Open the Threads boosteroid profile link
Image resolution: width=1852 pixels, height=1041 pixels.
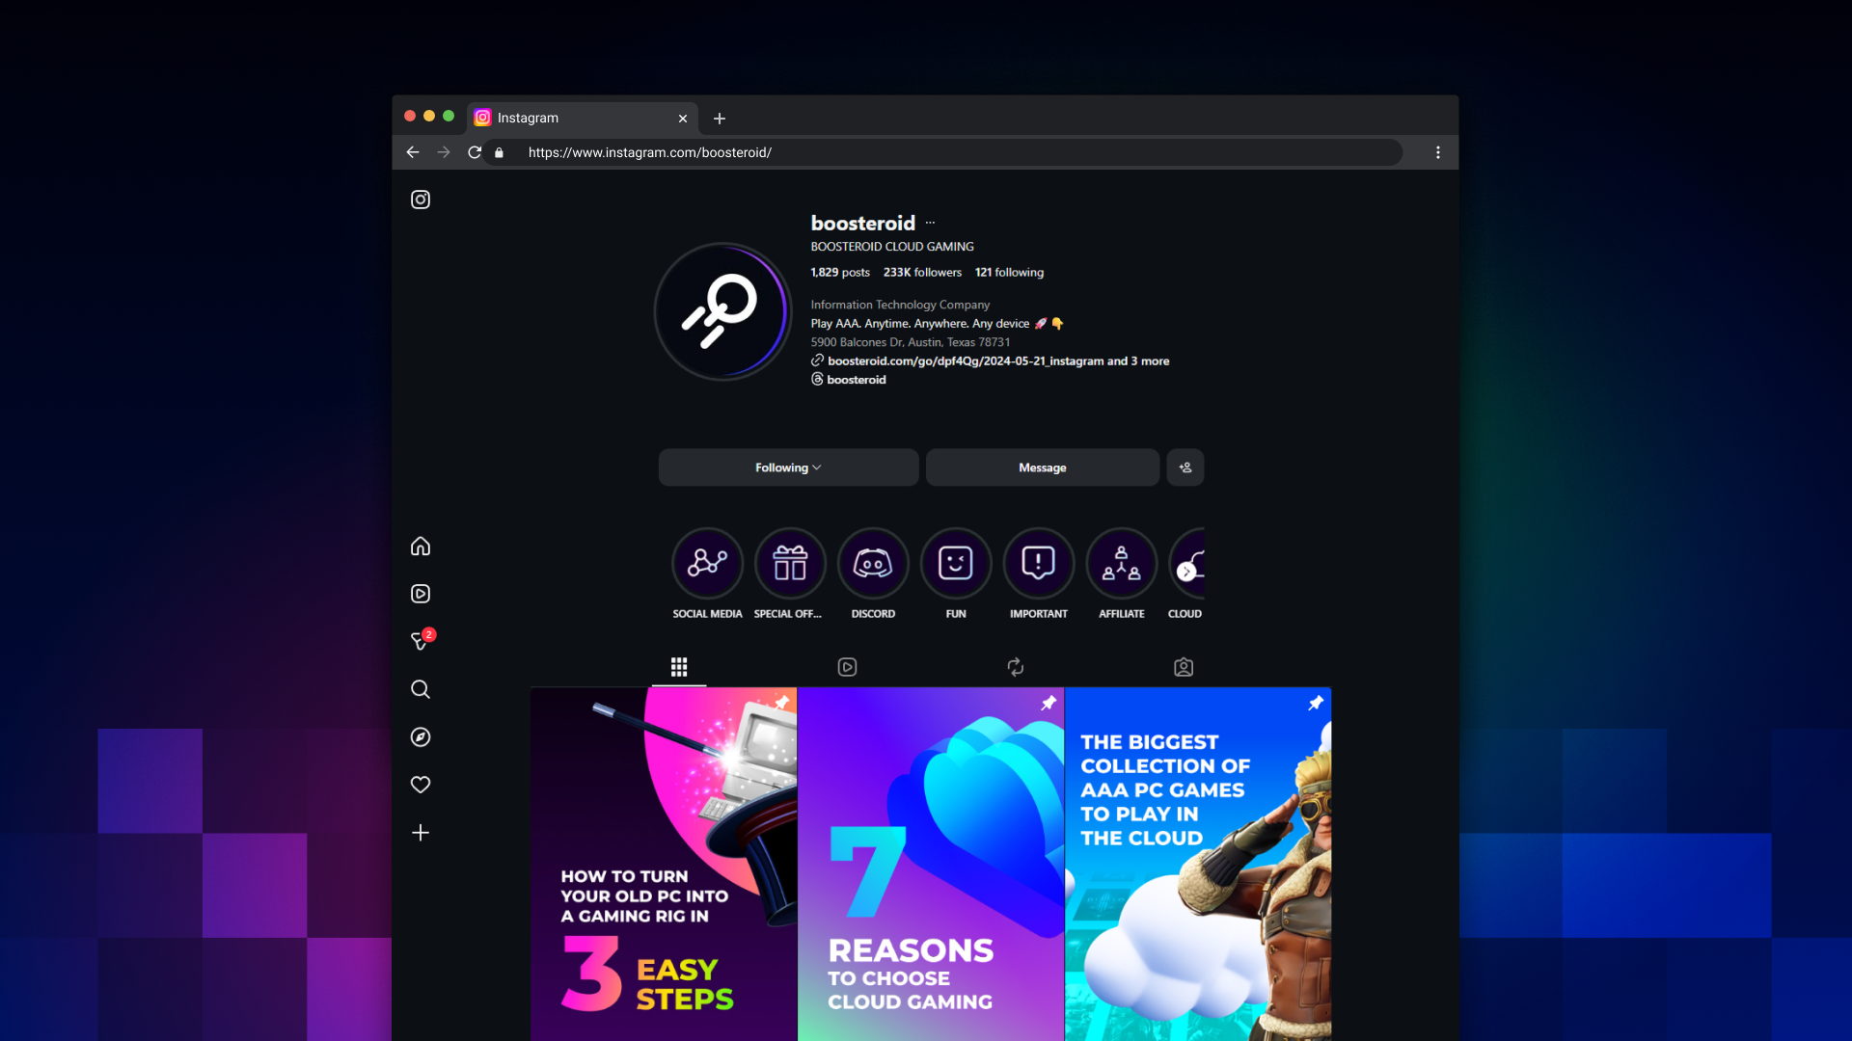pos(849,380)
